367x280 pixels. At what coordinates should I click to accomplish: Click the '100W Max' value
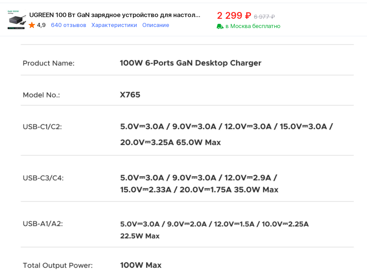click(141, 265)
